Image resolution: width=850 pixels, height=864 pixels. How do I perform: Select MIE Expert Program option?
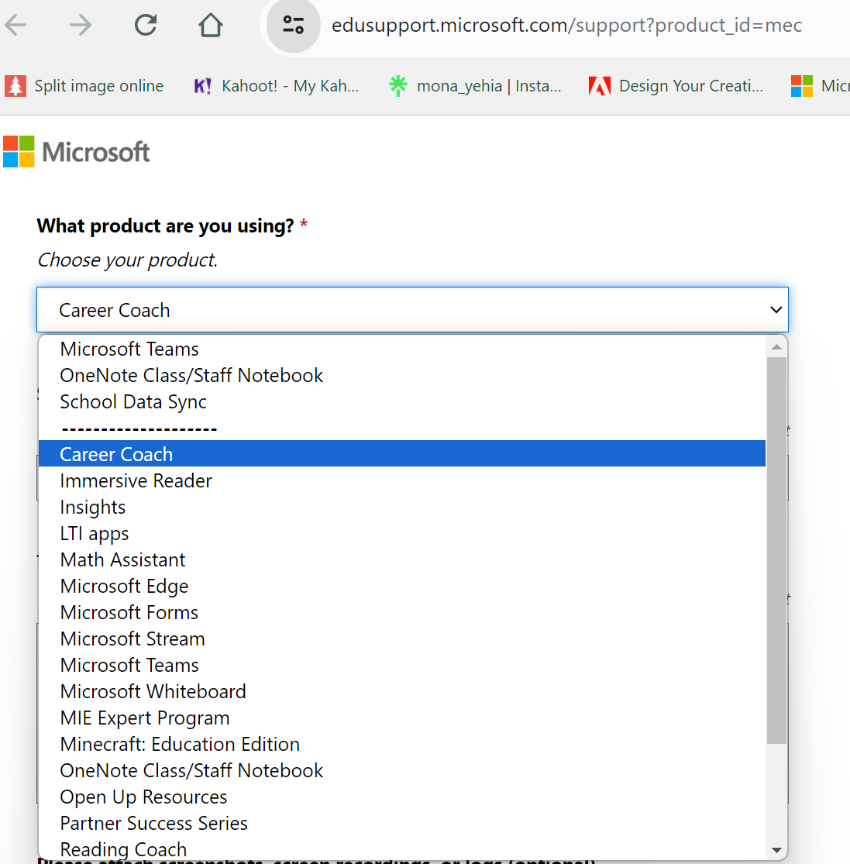[x=402, y=718]
